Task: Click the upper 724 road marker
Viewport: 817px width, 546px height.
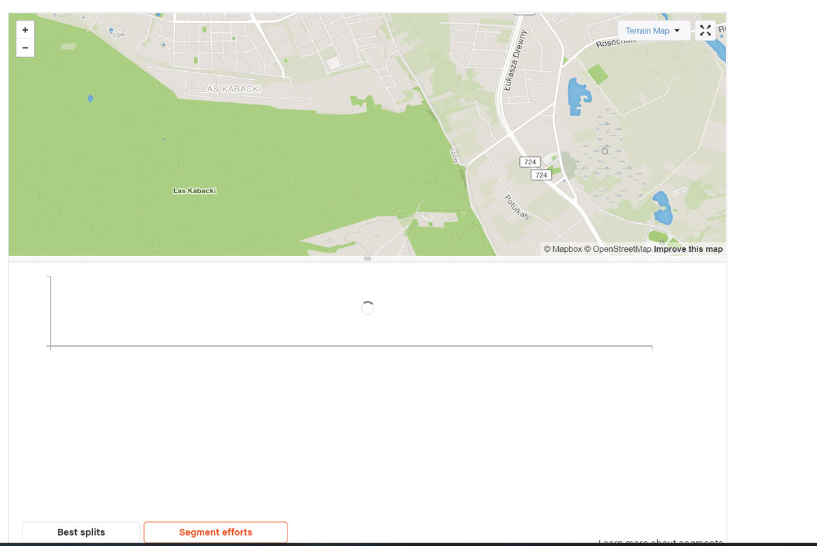Action: (x=530, y=162)
